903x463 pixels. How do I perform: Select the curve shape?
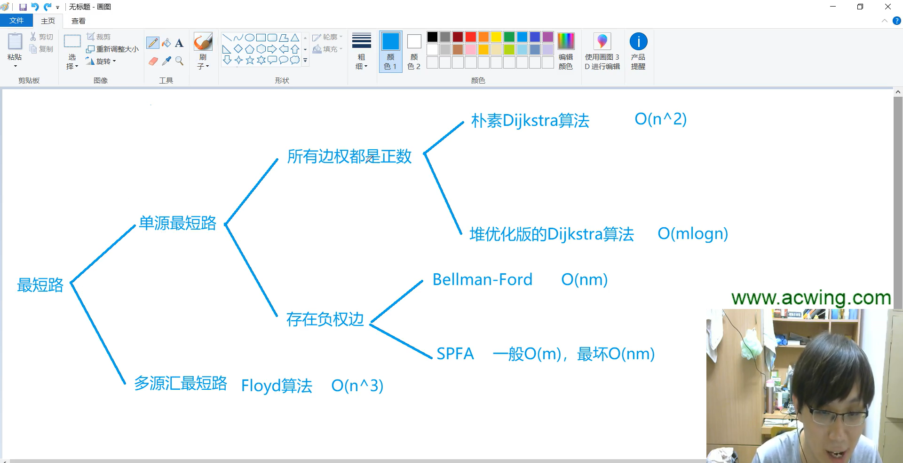tap(238, 38)
